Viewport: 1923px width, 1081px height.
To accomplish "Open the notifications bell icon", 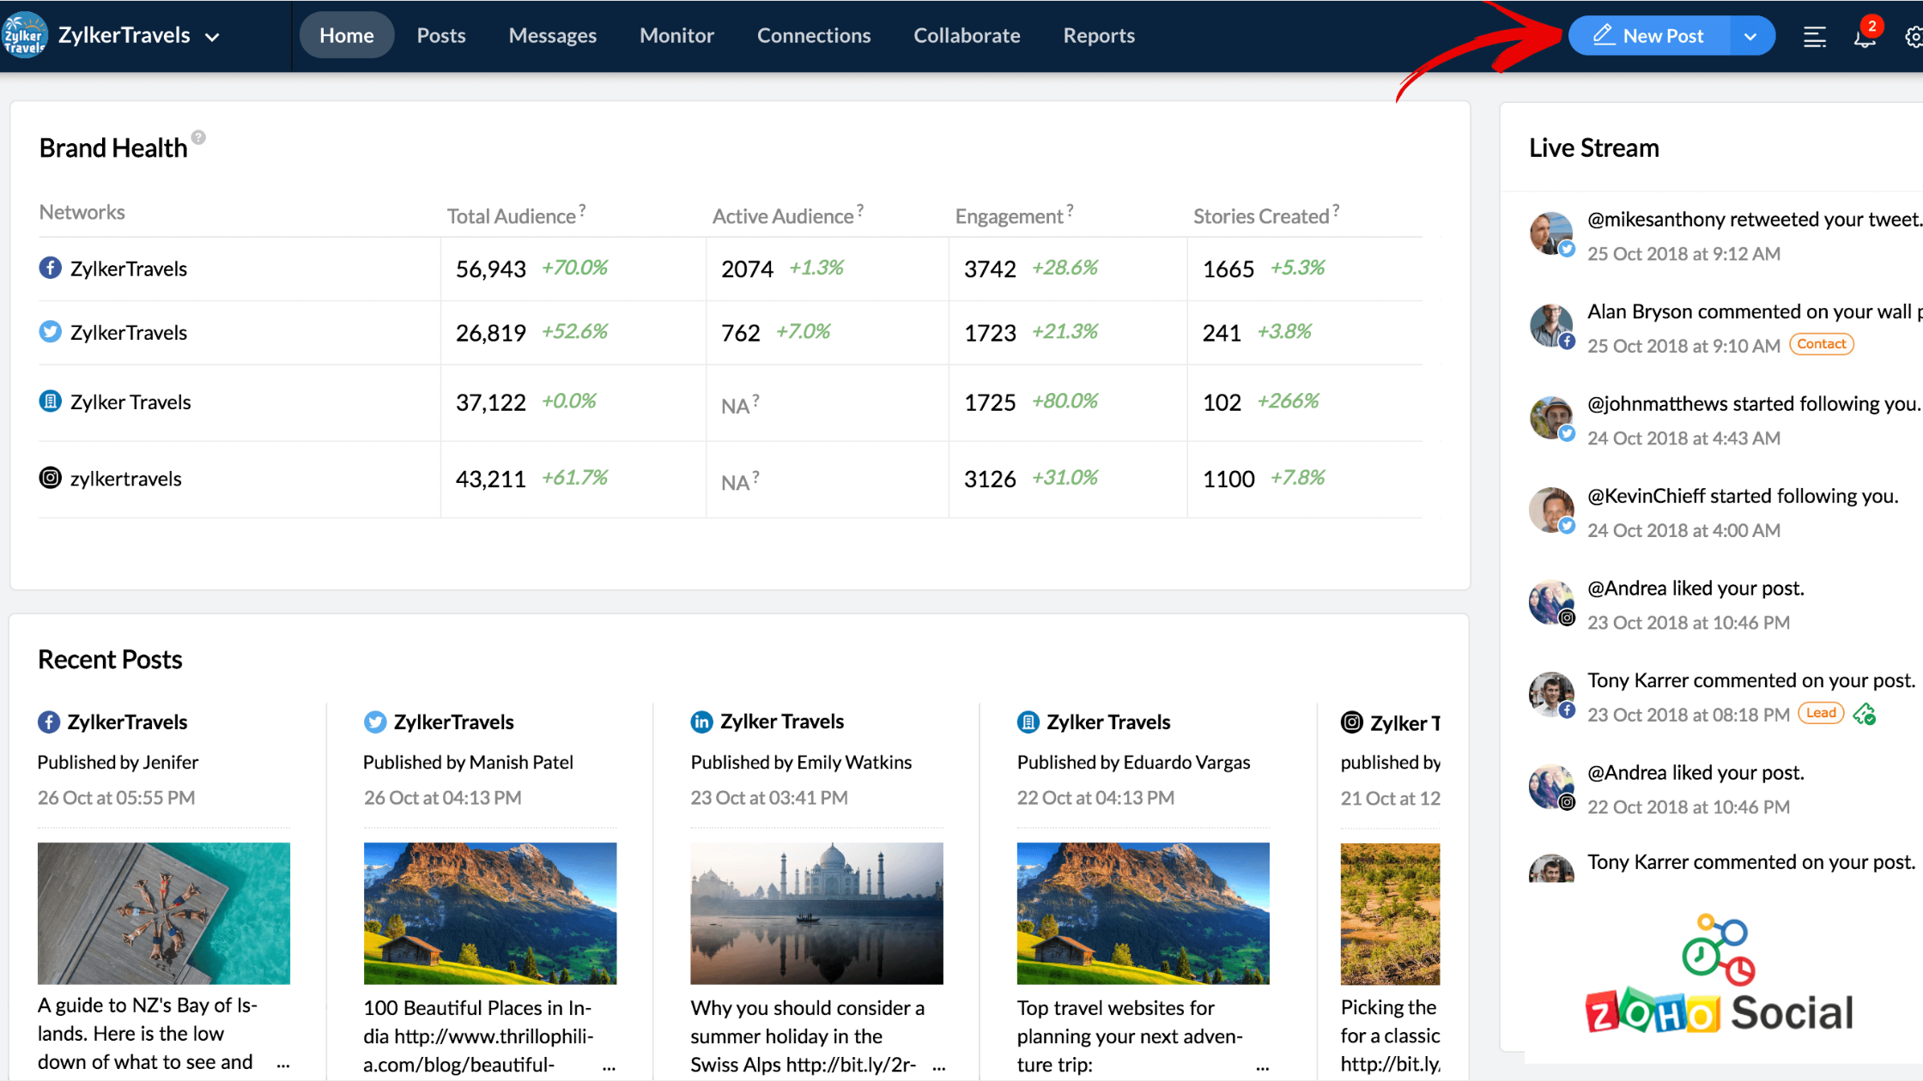I will pyautogui.click(x=1865, y=37).
